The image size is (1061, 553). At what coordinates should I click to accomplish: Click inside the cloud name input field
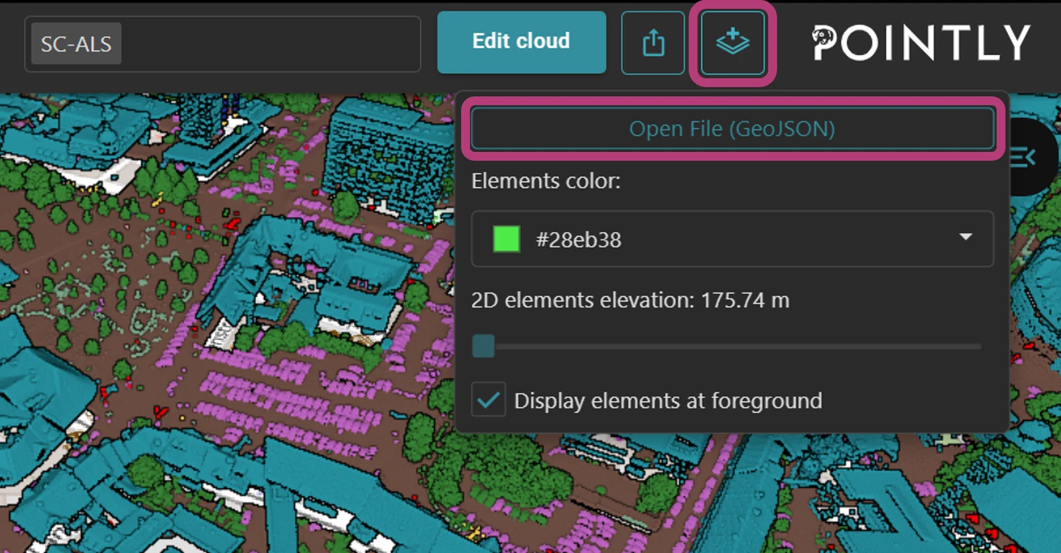click(x=223, y=44)
